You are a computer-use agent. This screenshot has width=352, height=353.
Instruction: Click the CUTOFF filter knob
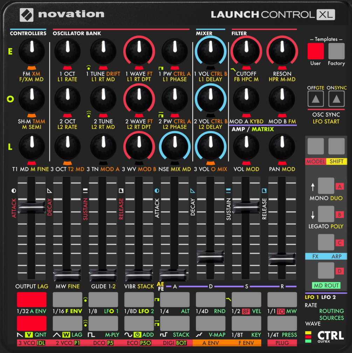tap(246, 51)
